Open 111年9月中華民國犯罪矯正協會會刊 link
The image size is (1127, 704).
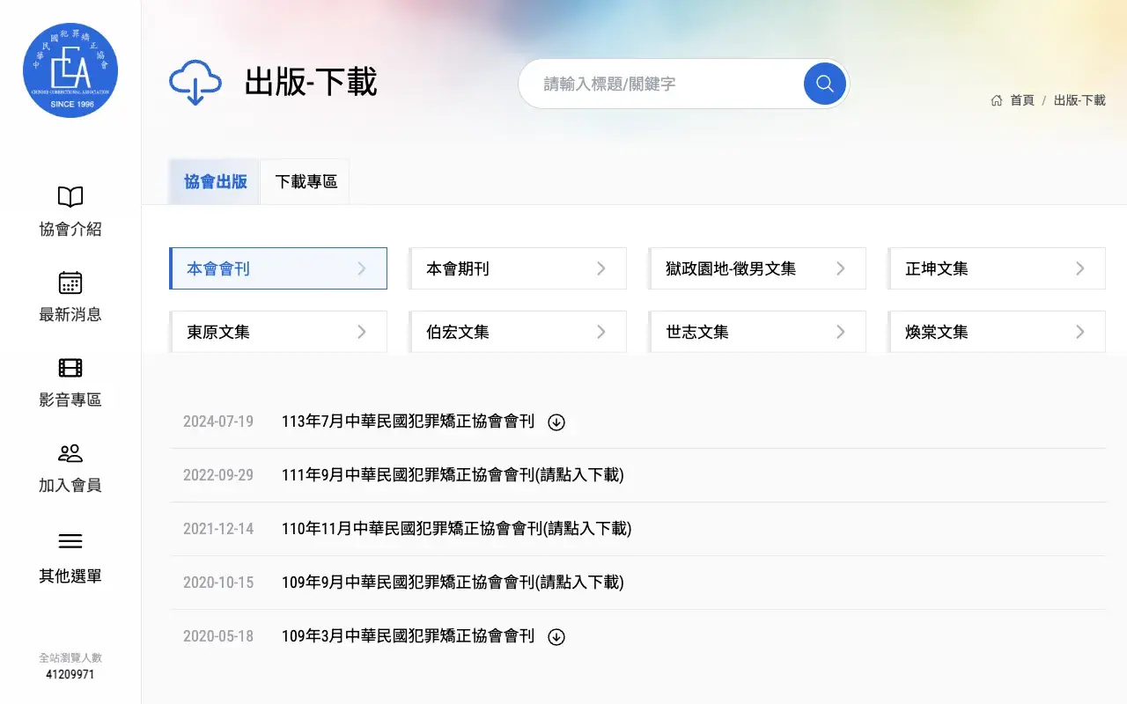point(453,475)
